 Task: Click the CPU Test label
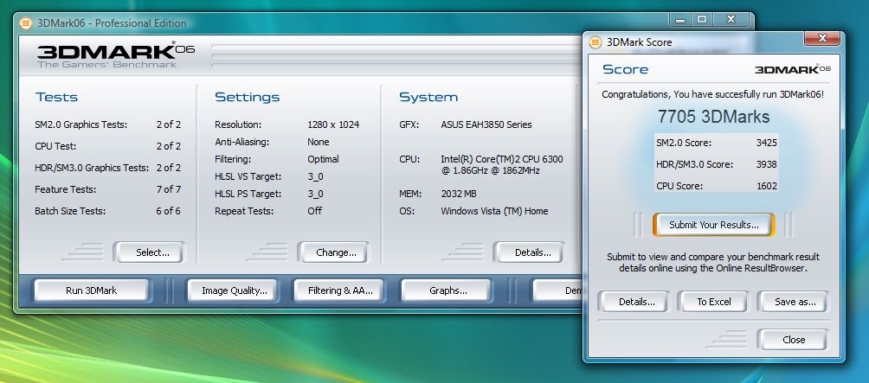(55, 146)
